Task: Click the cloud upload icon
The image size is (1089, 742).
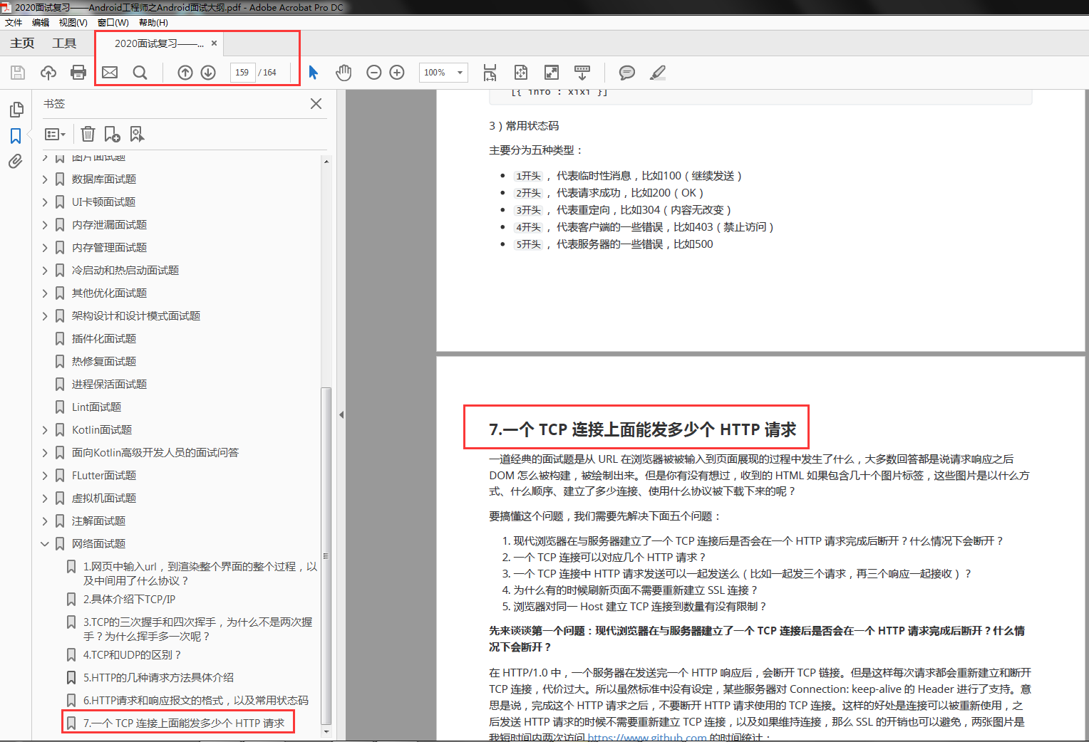Action: [x=48, y=73]
